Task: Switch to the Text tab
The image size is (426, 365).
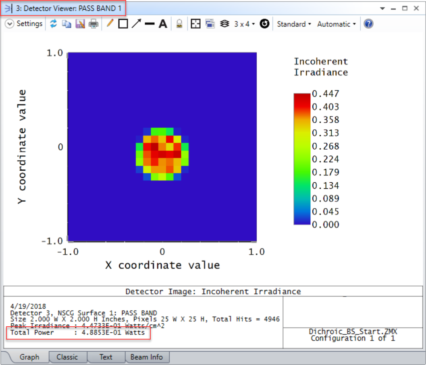Action: (106, 357)
